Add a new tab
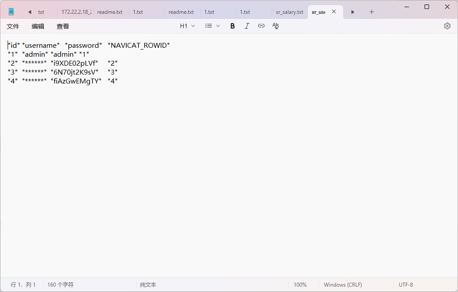 371,12
